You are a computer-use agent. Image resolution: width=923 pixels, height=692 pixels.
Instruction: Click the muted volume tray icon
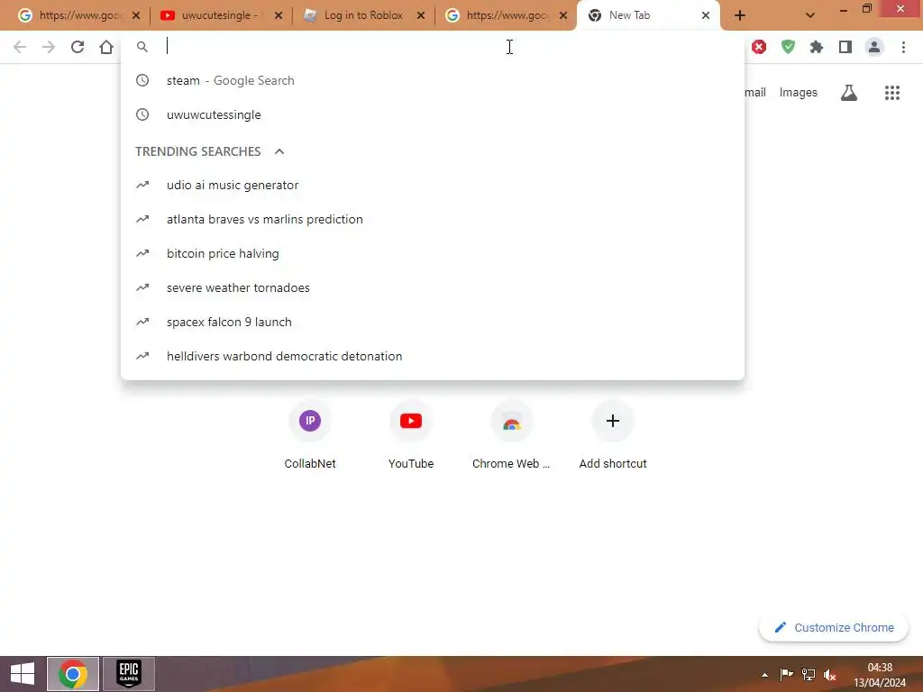click(x=830, y=675)
